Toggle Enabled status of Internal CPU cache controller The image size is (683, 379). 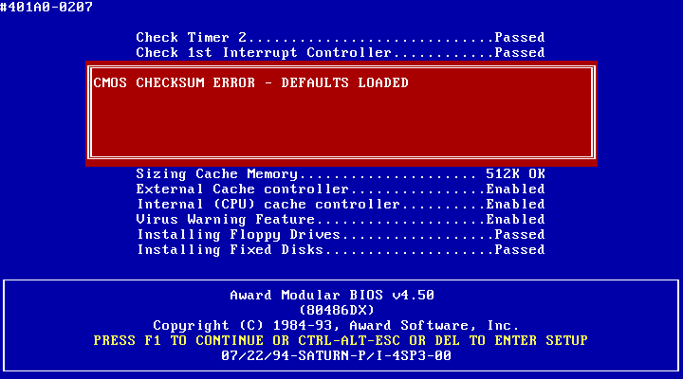click(515, 205)
